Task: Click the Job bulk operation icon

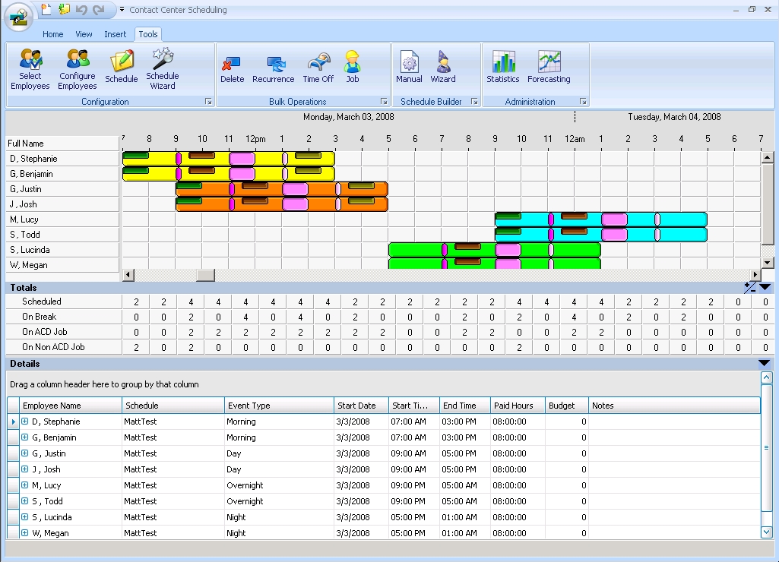Action: coord(350,67)
